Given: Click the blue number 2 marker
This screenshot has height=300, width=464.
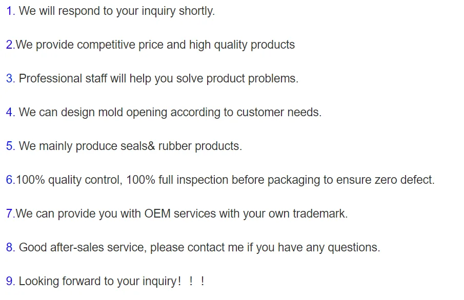Looking at the screenshot, I should coord(9,45).
